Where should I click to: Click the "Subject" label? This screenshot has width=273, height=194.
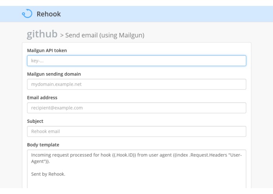(x=35, y=121)
